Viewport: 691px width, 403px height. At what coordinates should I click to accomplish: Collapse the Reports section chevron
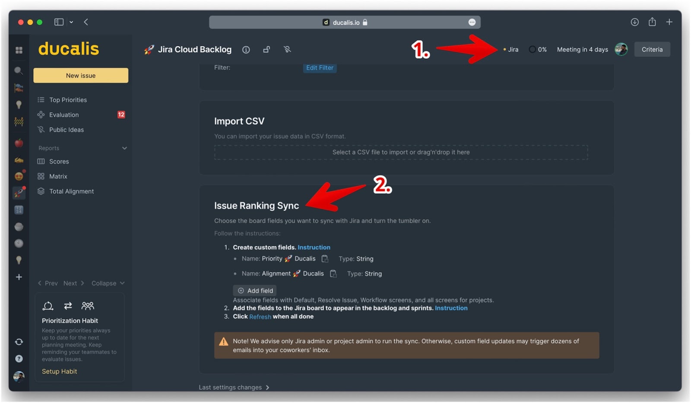[124, 148]
